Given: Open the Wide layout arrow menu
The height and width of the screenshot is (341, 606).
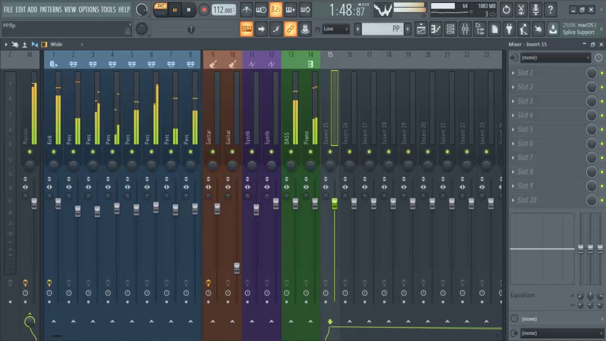Looking at the screenshot, I should pyautogui.click(x=82, y=45).
